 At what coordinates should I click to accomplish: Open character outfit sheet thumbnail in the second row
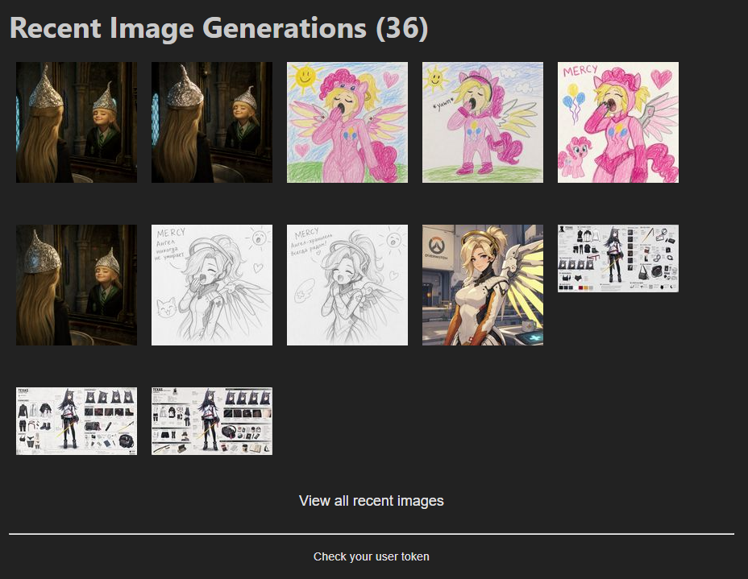click(x=618, y=258)
